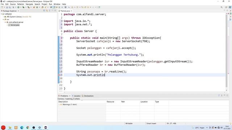Switch to the Declaration tab

(x=88, y=96)
